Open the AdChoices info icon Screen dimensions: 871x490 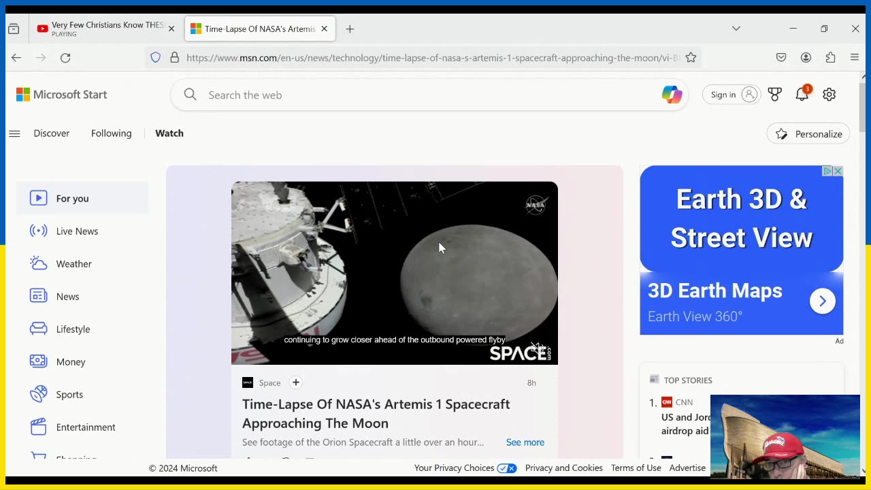827,171
